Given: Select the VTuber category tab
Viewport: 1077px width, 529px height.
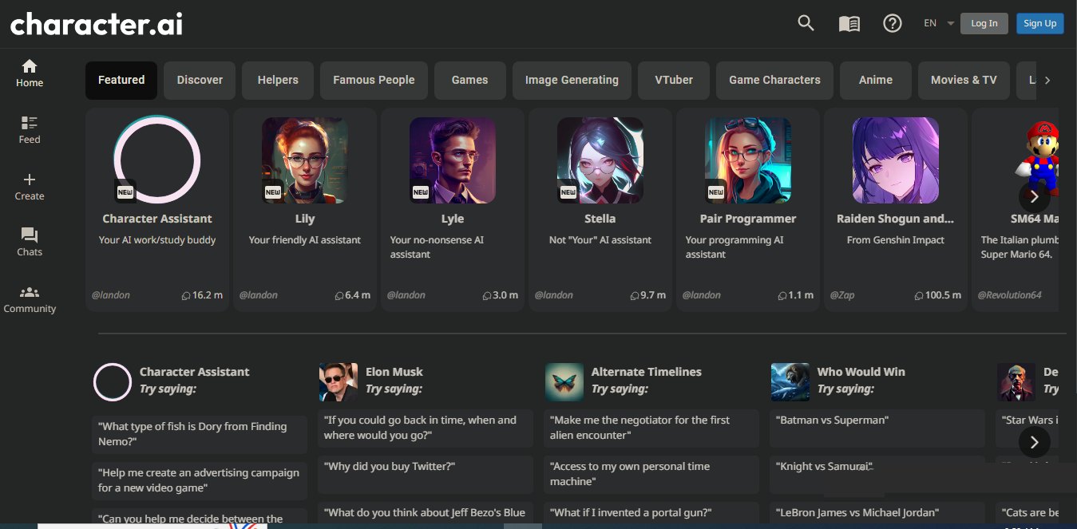Looking at the screenshot, I should 674,80.
